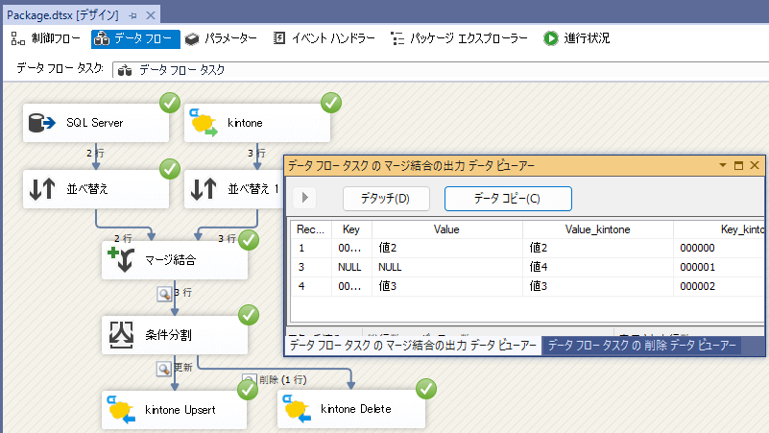Click the green checkmark on SQL Server
Image resolution: width=769 pixels, height=433 pixels.
(170, 103)
